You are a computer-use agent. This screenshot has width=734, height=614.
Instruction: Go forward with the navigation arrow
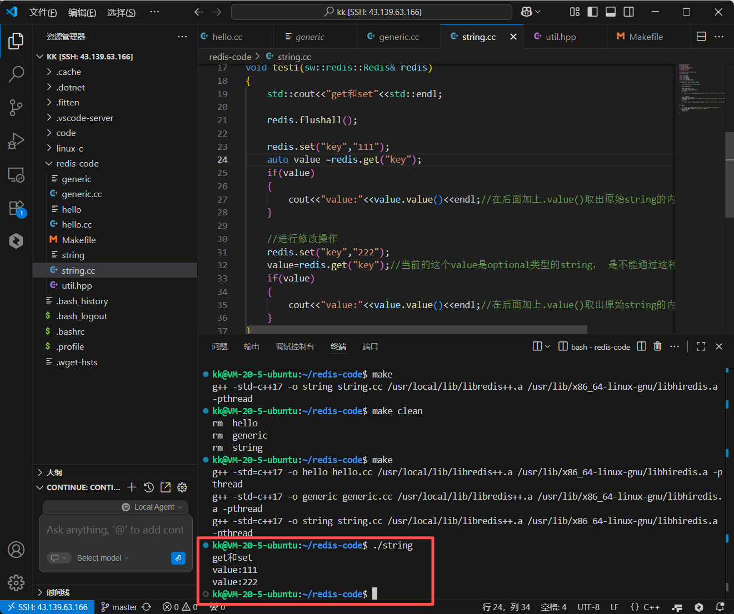click(217, 12)
